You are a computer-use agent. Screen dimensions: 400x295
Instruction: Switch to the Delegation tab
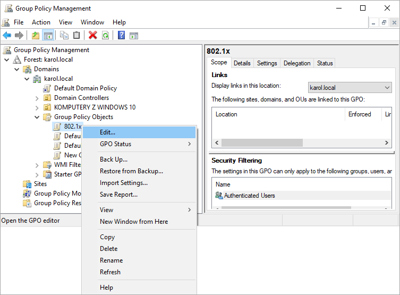pos(296,63)
